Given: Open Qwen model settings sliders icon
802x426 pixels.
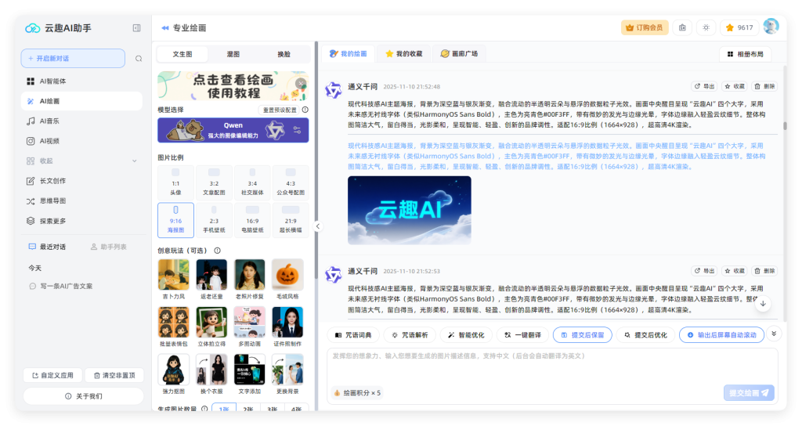Looking at the screenshot, I should click(298, 130).
